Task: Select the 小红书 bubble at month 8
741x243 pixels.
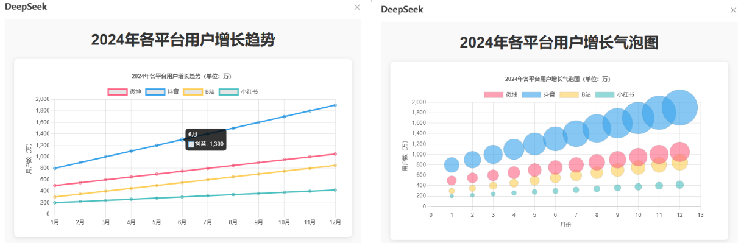Action: click(x=597, y=189)
